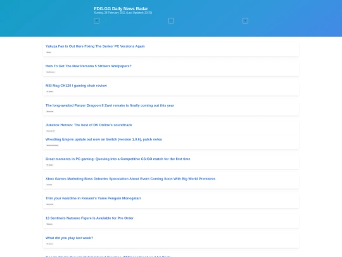Click source tag under Jukebox Heroes headline
This screenshot has height=257, width=342.
click(x=51, y=131)
